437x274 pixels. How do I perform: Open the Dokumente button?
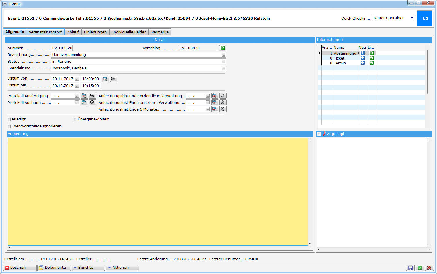(x=54, y=268)
